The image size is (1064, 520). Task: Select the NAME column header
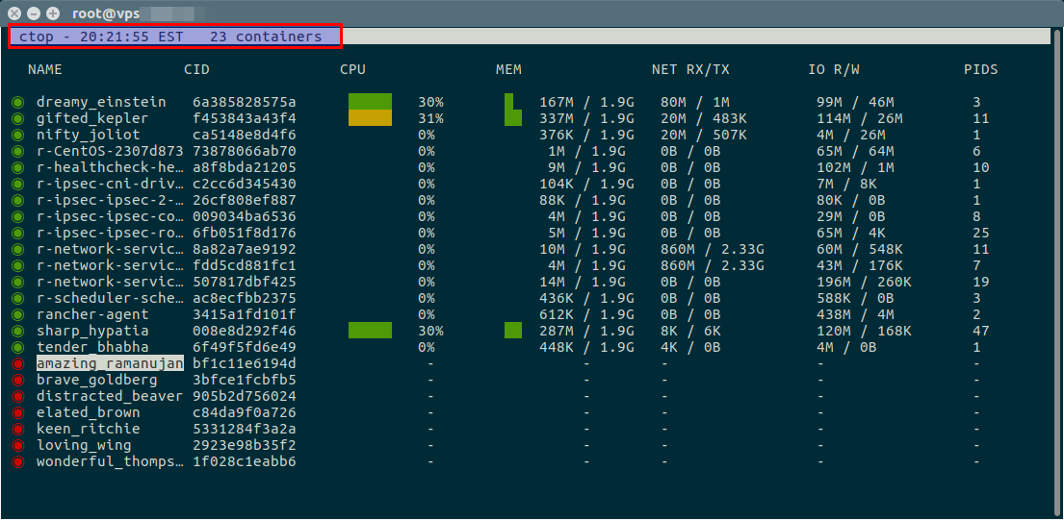pyautogui.click(x=44, y=69)
